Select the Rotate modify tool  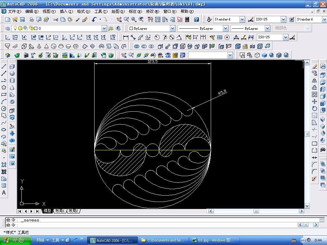point(315,108)
